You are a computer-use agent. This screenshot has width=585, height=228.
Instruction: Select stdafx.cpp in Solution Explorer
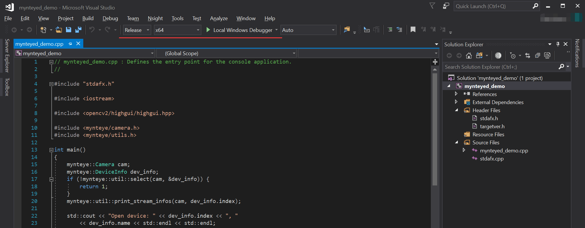pos(492,158)
